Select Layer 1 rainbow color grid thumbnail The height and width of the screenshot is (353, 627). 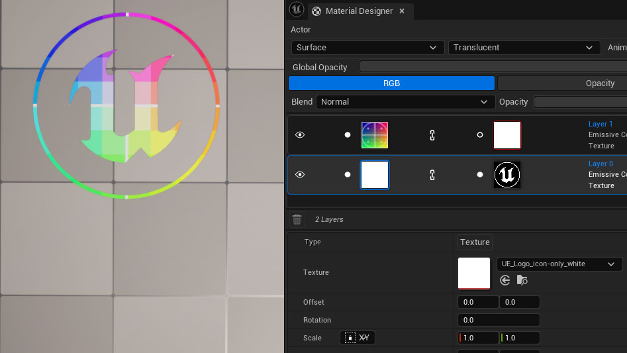point(375,135)
